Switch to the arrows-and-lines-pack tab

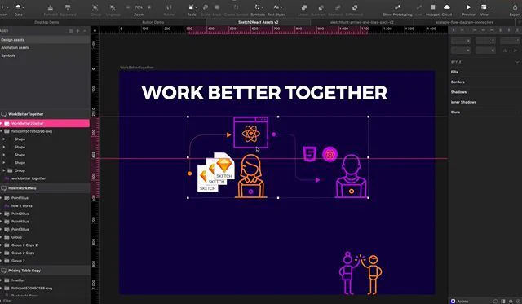(x=362, y=22)
